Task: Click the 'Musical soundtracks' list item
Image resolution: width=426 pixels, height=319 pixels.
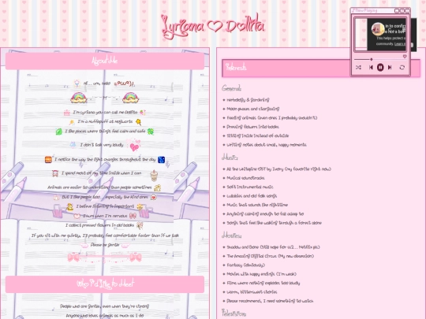Action: 245,178
